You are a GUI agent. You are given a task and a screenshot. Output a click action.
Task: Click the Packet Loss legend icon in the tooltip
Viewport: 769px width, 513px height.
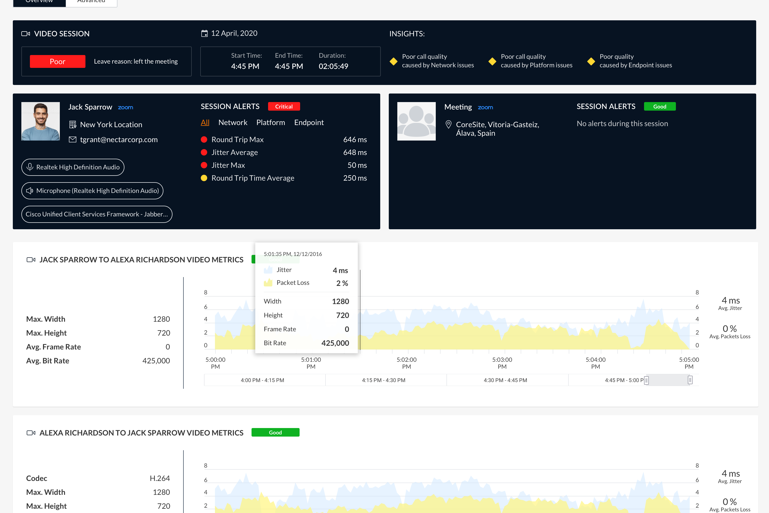click(x=268, y=283)
